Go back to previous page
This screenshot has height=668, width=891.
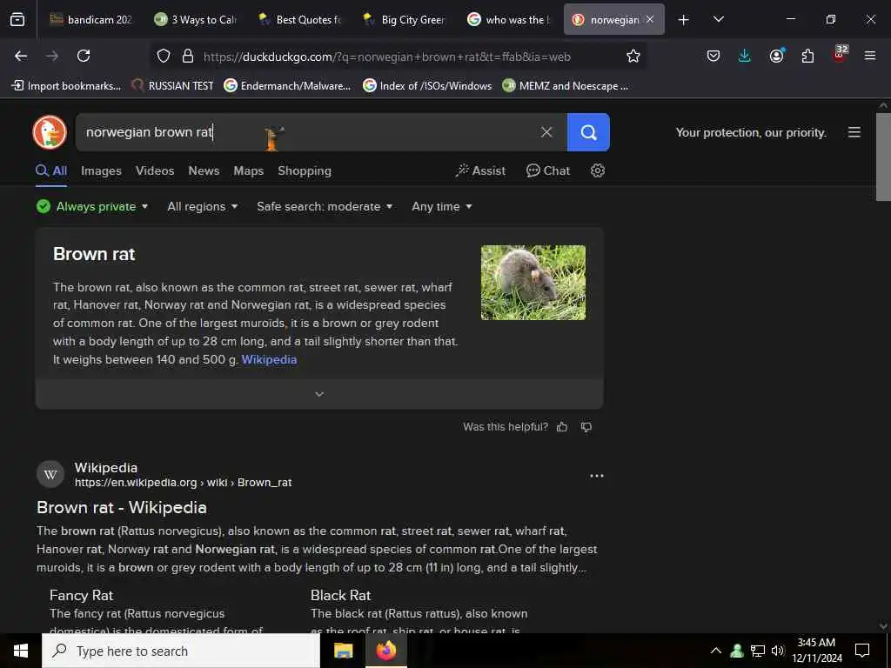(21, 56)
